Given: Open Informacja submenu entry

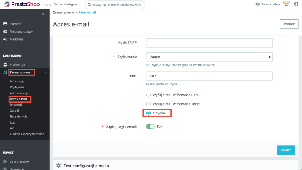Looking at the screenshot, I should tap(17, 81).
